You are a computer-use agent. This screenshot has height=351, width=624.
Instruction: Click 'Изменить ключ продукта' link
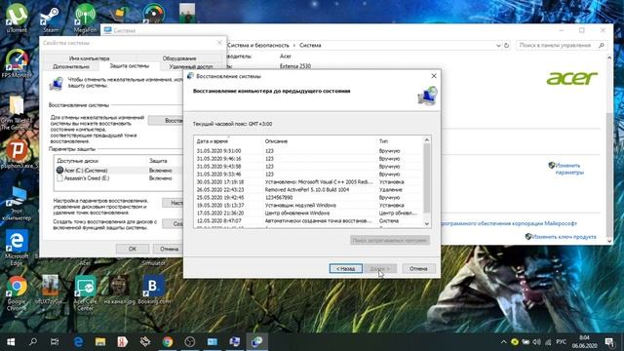(x=564, y=237)
